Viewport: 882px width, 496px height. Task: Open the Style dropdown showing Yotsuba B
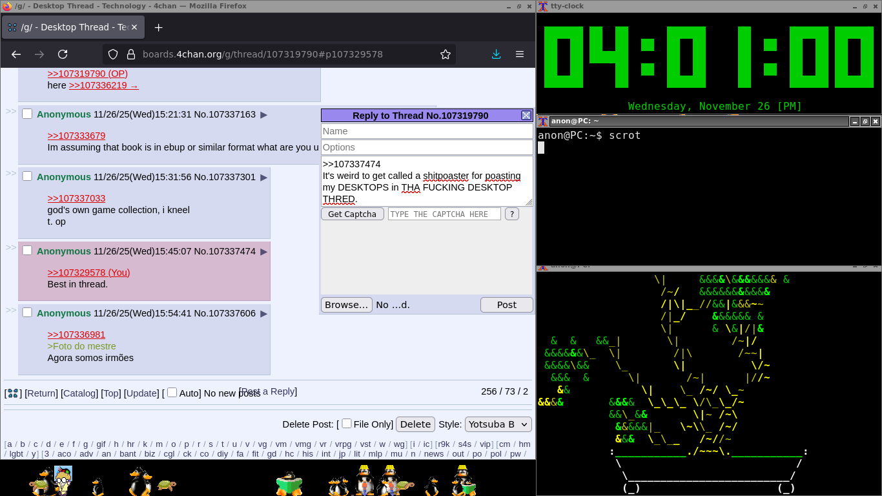[x=498, y=424]
